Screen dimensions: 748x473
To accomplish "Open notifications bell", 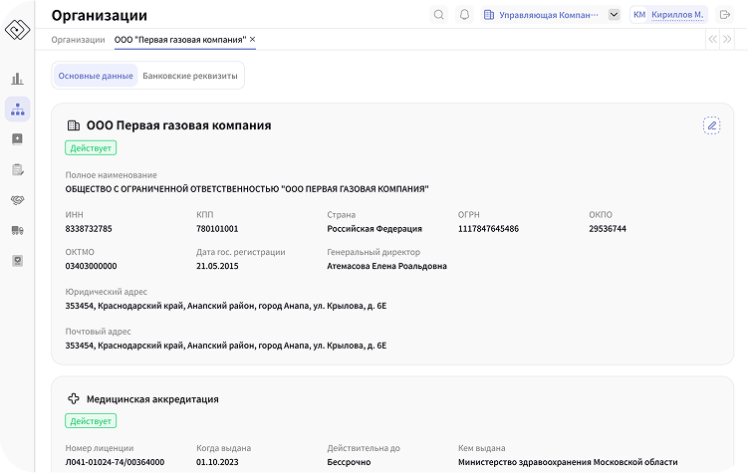I will [464, 15].
